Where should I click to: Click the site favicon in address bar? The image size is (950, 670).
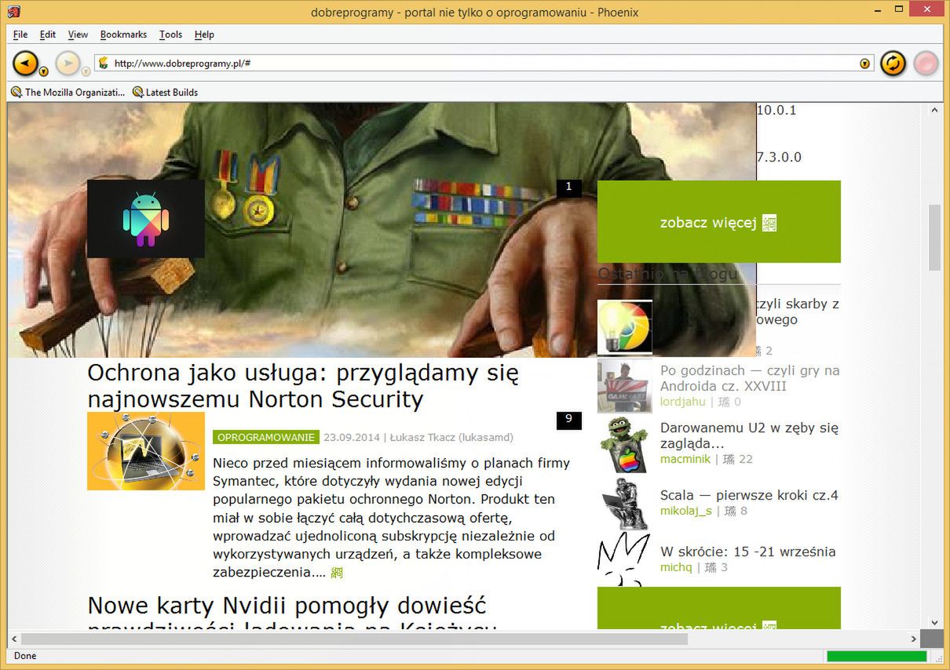[x=103, y=63]
